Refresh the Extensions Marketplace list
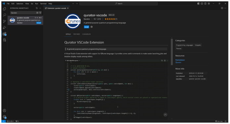230x124 pixels. click(x=37, y=8)
